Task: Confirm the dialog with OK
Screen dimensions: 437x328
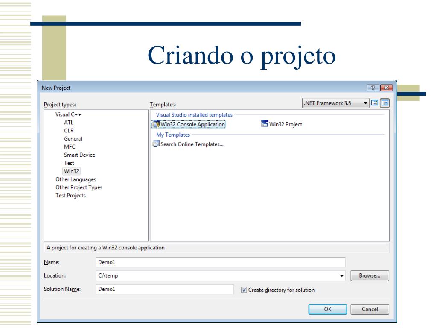Action: [x=328, y=309]
